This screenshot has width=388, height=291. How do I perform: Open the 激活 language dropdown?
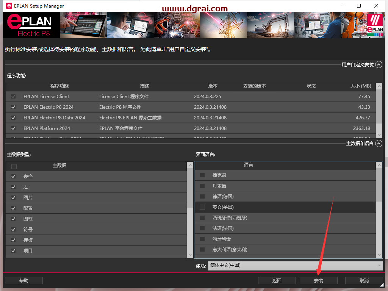click(x=295, y=266)
